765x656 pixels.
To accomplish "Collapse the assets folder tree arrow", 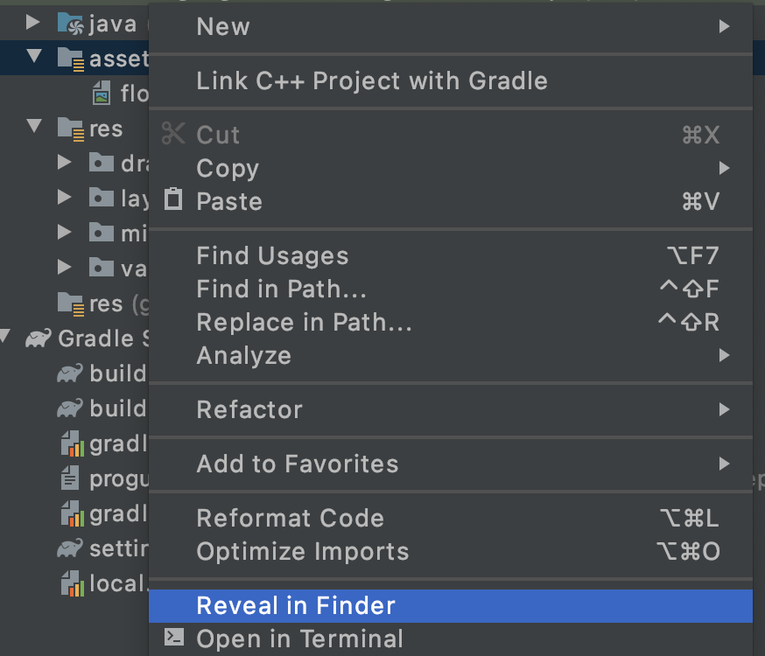I will (35, 58).
